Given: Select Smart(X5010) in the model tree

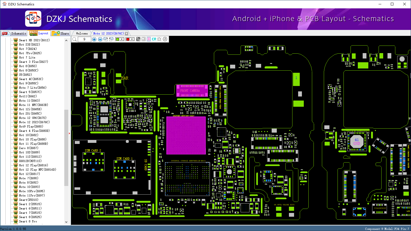Looking at the screenshot, I should pyautogui.click(x=29, y=200).
